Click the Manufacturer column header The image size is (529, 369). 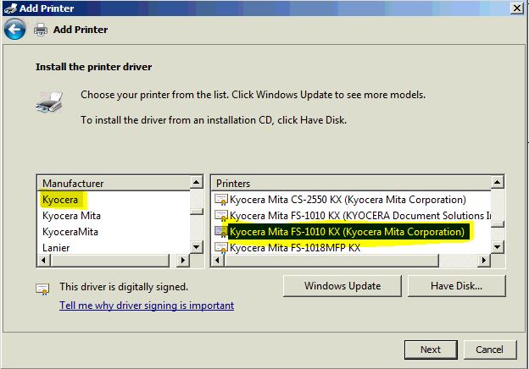coord(114,184)
